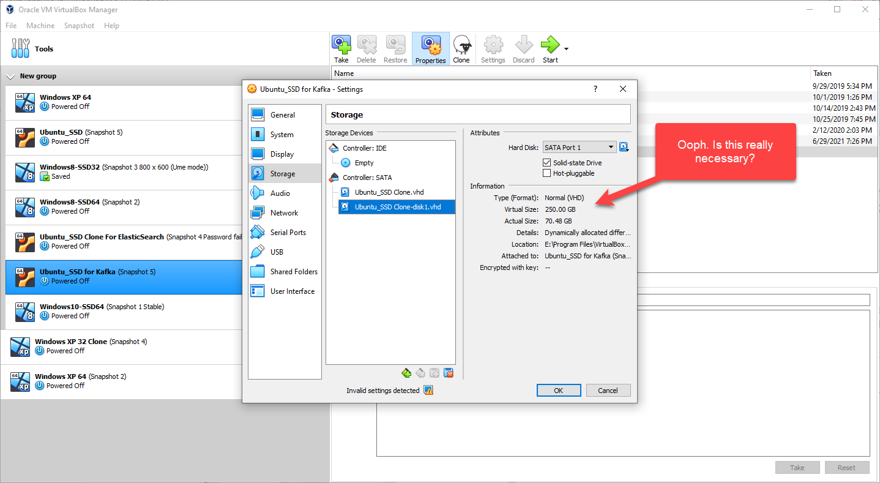Open the Hard Disk SATA Port dropdown
This screenshot has height=483, width=880.
(x=579, y=147)
